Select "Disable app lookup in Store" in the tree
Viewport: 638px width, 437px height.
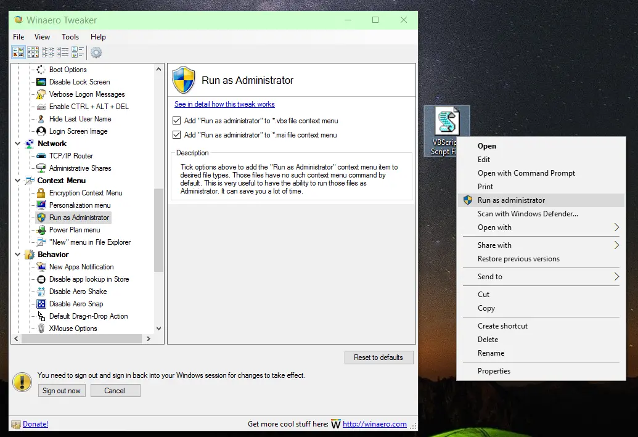[89, 279]
